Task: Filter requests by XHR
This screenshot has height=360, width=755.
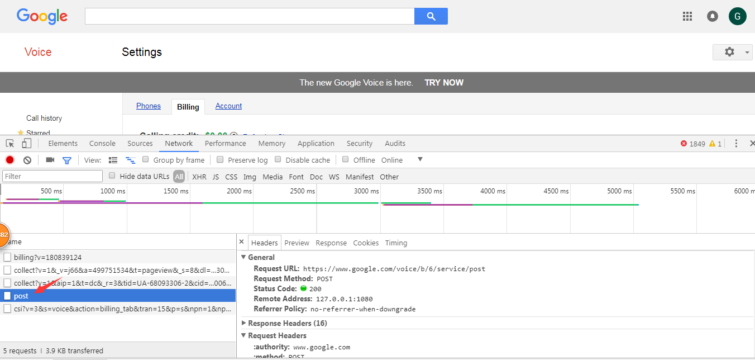Action: [x=199, y=177]
